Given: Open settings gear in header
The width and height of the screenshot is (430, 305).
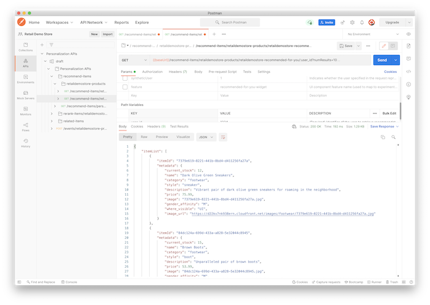Looking at the screenshot, I should click(353, 23).
